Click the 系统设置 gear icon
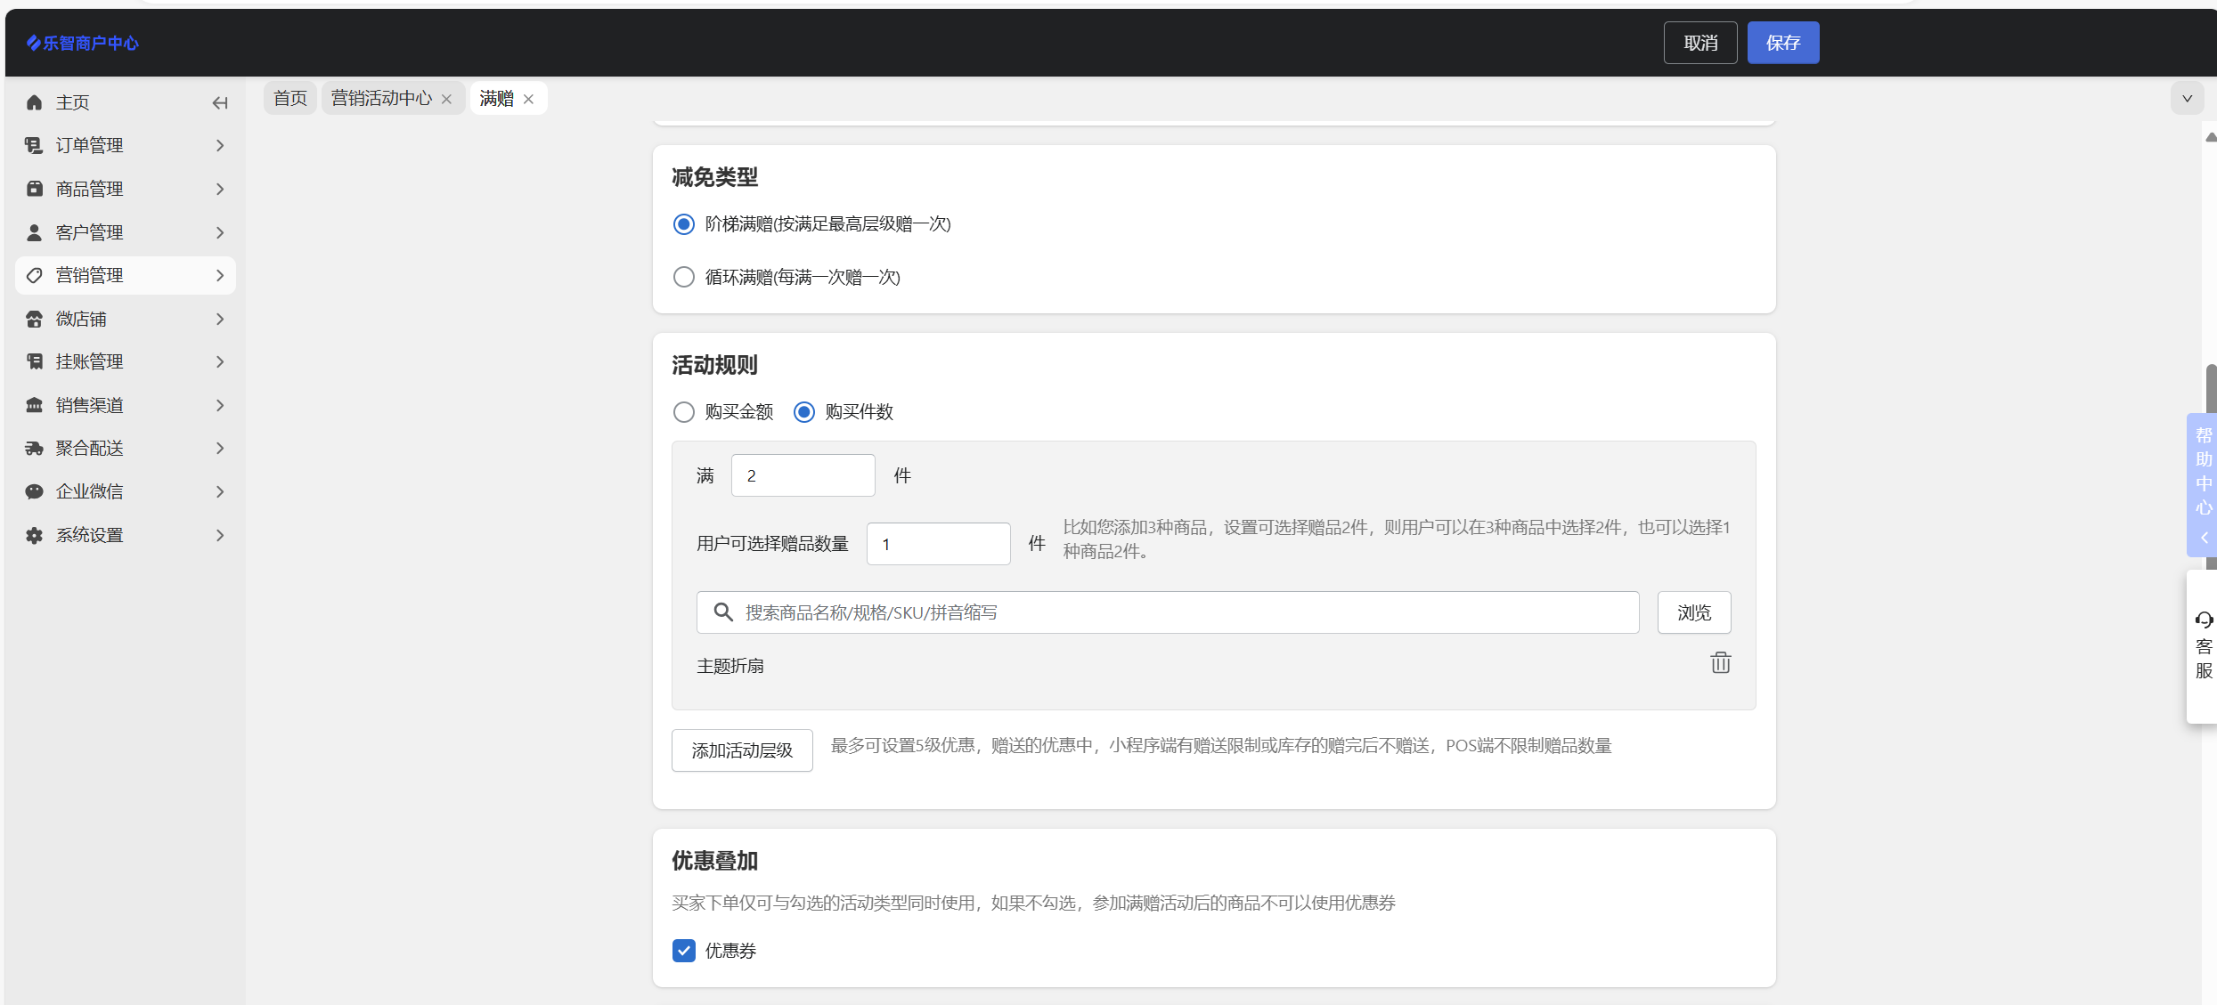This screenshot has width=2217, height=1005. [34, 535]
